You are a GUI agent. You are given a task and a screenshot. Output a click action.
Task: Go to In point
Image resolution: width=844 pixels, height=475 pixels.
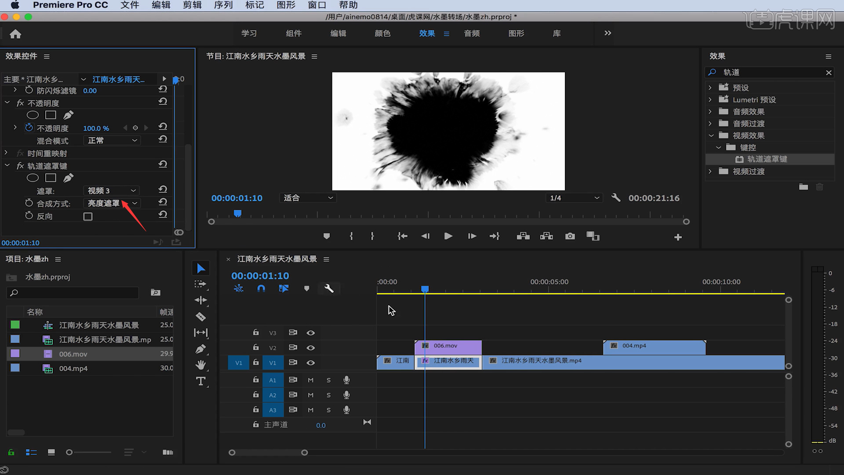tap(402, 236)
